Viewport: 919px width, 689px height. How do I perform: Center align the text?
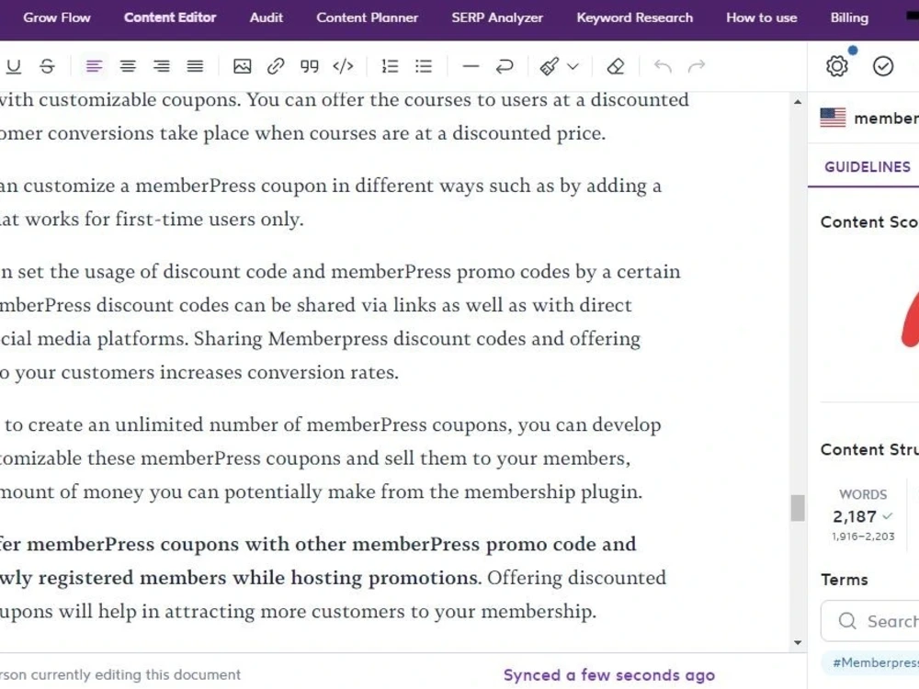click(x=128, y=66)
